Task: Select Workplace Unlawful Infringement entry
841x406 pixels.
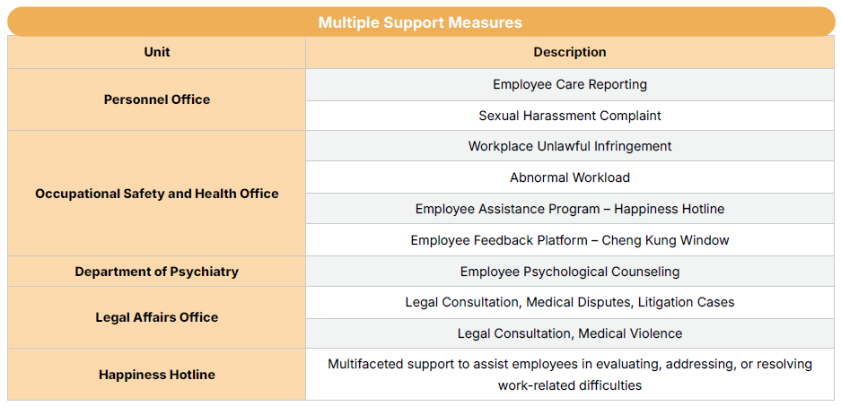Action: click(569, 146)
